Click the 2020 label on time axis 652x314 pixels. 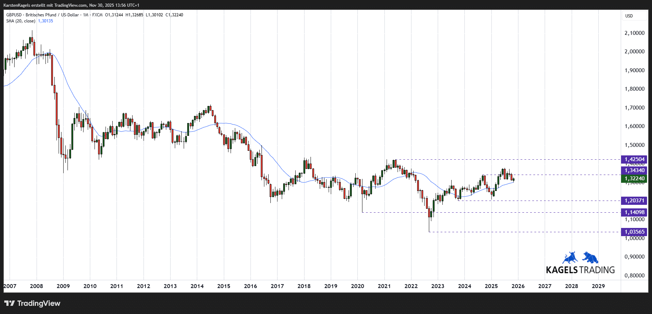(357, 286)
